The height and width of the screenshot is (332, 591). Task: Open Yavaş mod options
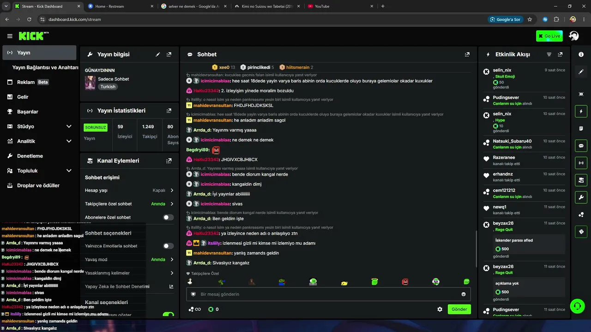pos(172,260)
